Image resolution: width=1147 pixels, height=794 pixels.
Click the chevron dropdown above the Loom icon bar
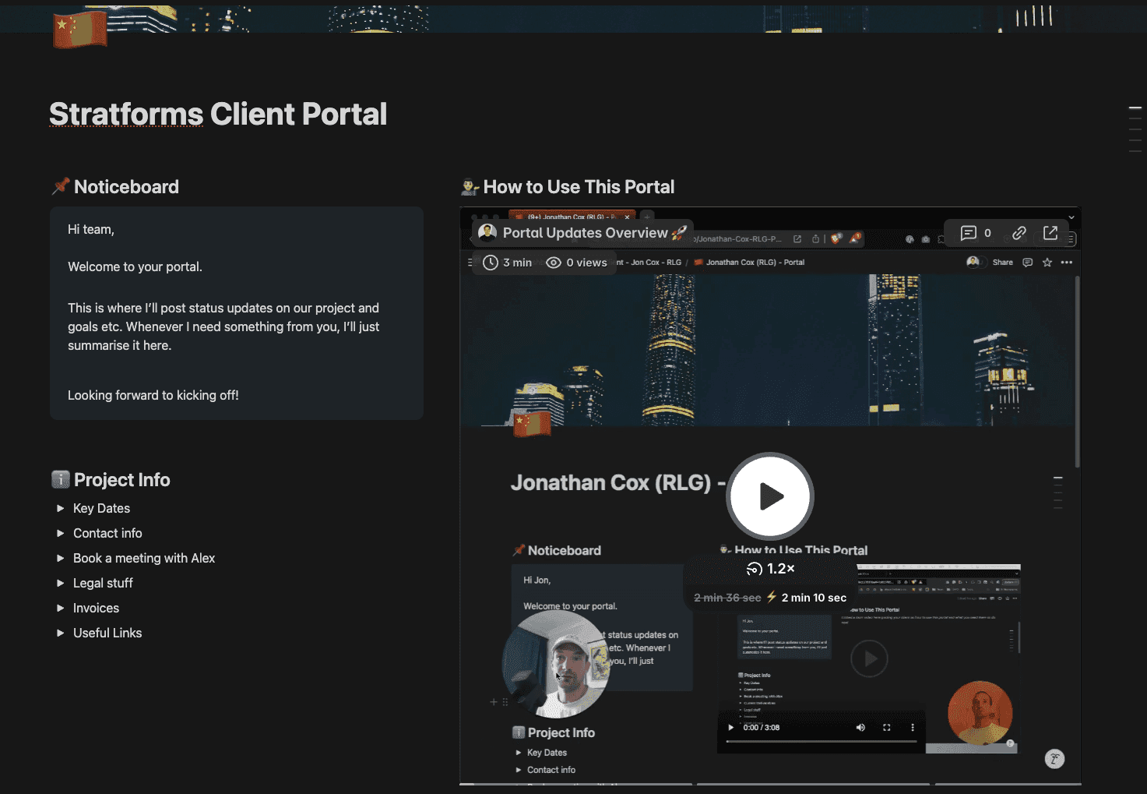point(1071,217)
